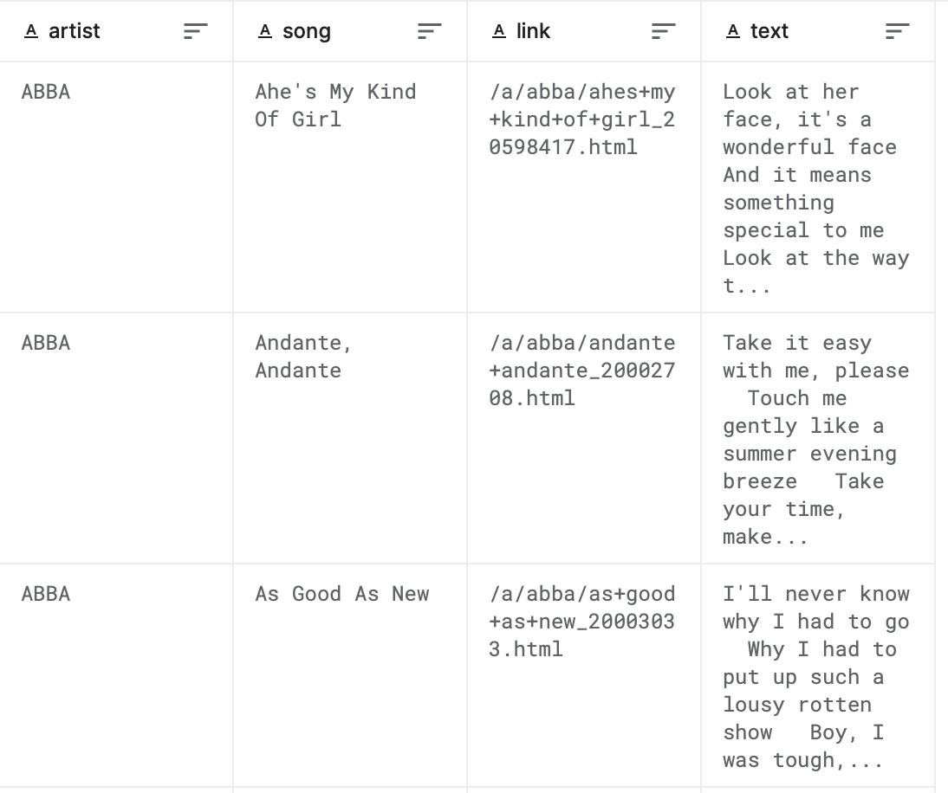The image size is (948, 793).
Task: Click the string type icon beside link
Action: tap(499, 30)
